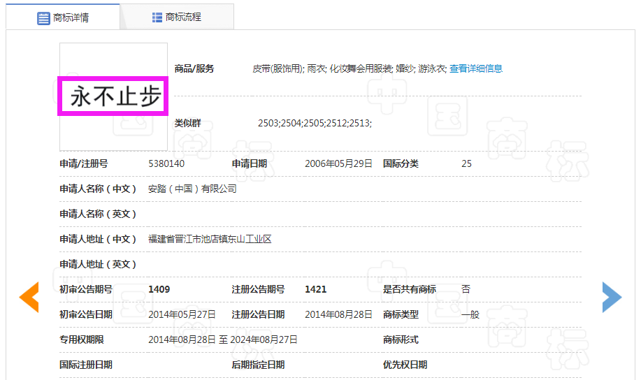Click the 永不止步 trademark image
The image size is (641, 380).
click(x=113, y=97)
